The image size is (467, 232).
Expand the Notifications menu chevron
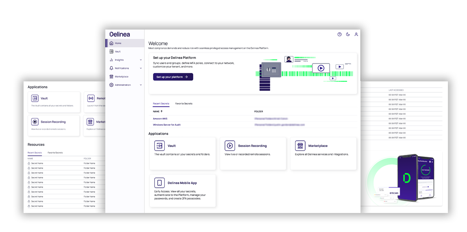[141, 68]
